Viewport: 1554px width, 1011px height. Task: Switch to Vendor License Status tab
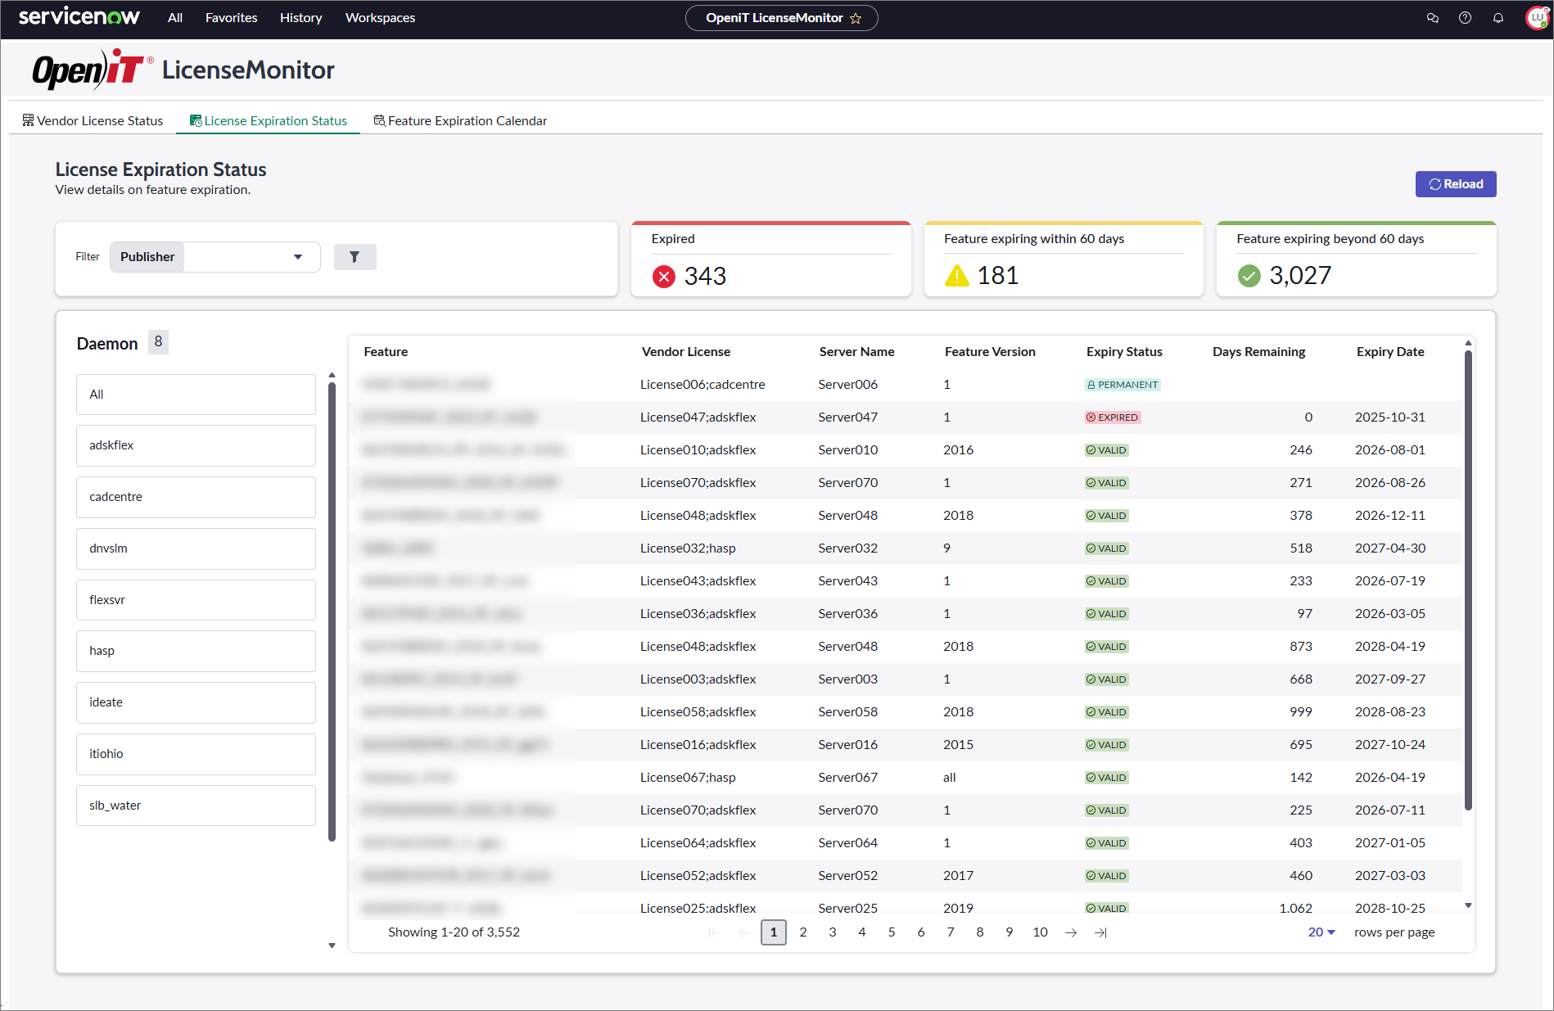point(93,121)
